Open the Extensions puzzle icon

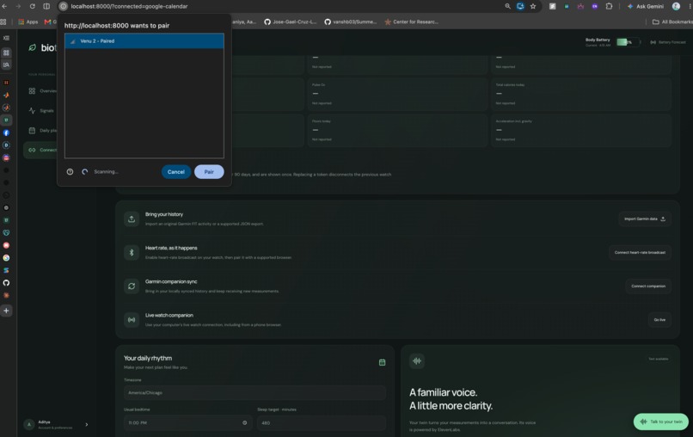tap(609, 6)
